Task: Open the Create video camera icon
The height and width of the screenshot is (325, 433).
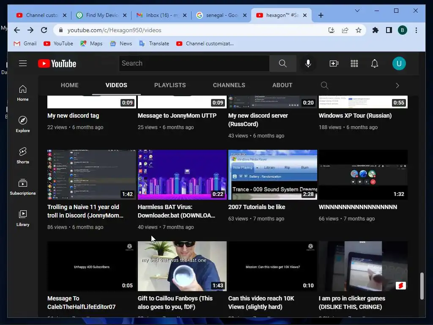Action: coord(334,63)
